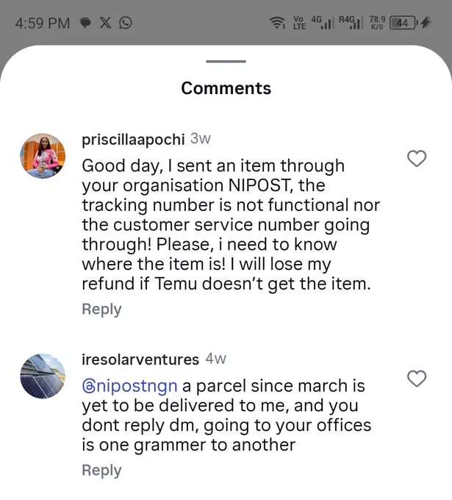Tap the chat bubble notification icon
Screen dimensions: 452x500
click(x=86, y=23)
